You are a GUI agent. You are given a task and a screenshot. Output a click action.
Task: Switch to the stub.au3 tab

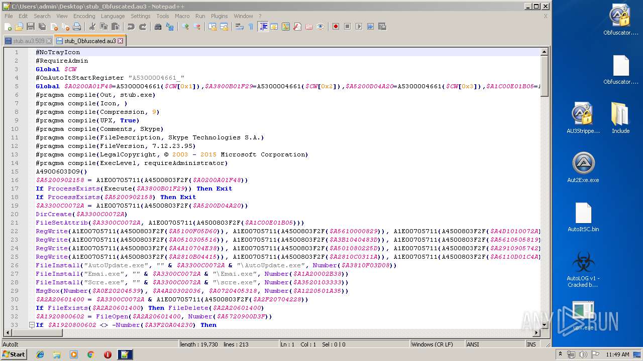pyautogui.click(x=28, y=41)
